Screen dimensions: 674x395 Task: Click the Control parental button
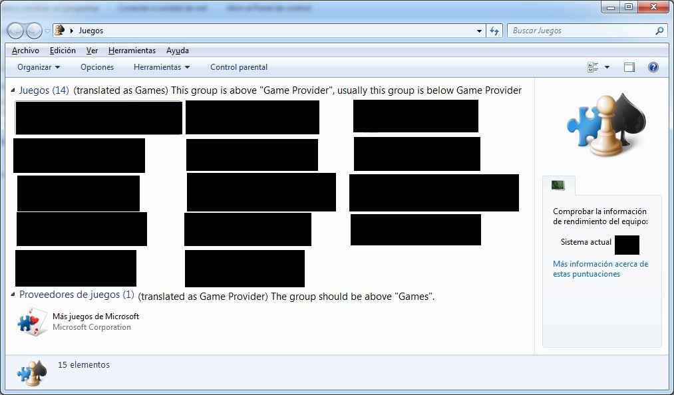pyautogui.click(x=239, y=67)
